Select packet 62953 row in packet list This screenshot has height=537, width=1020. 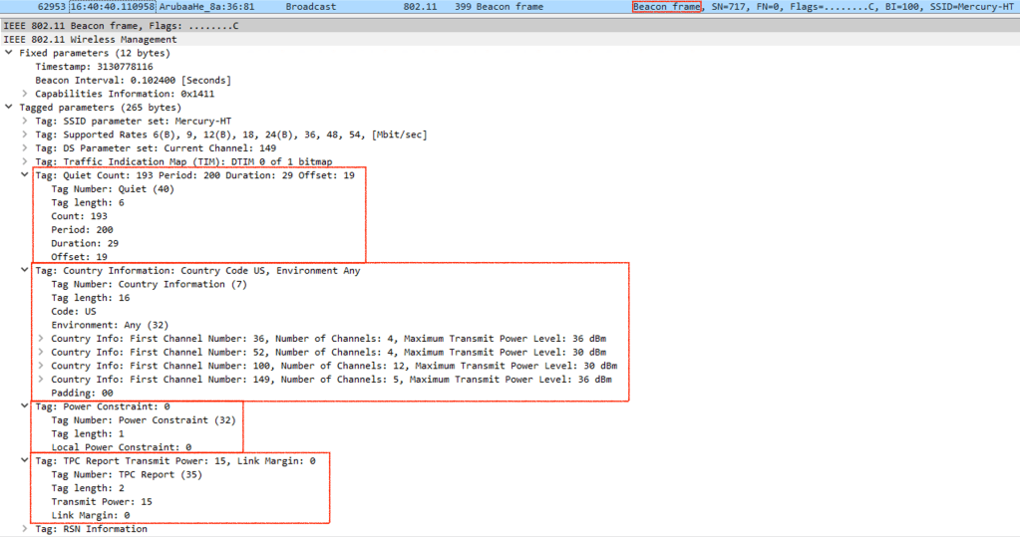point(299,7)
